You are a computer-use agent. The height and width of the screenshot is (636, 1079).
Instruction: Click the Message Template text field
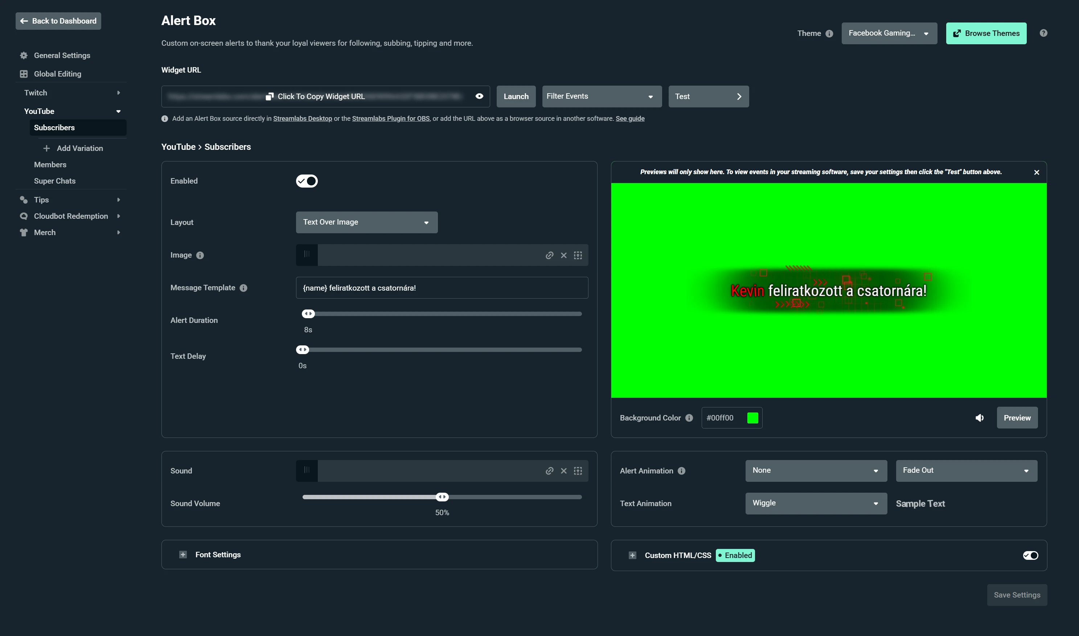(442, 288)
